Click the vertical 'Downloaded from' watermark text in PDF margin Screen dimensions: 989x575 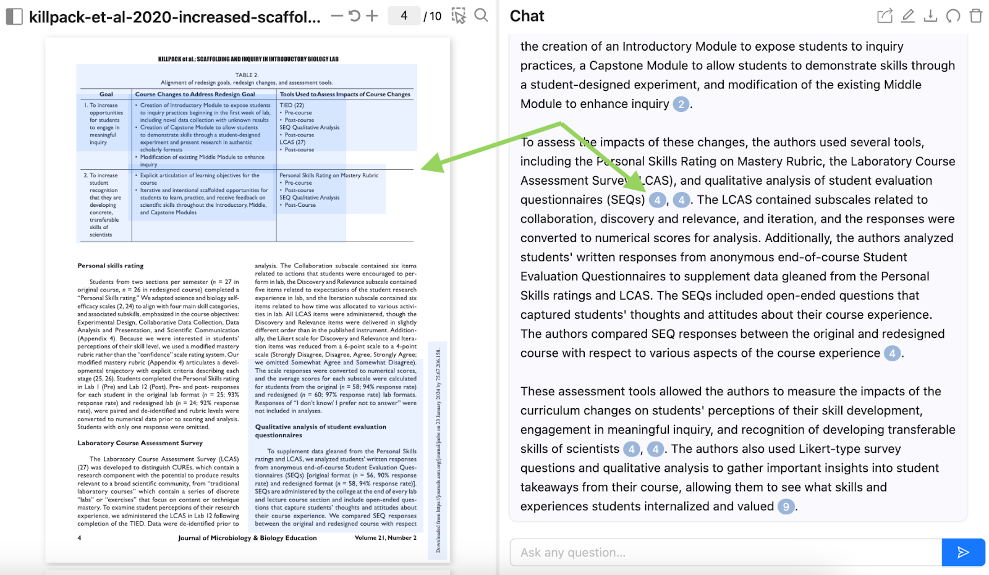point(438,451)
